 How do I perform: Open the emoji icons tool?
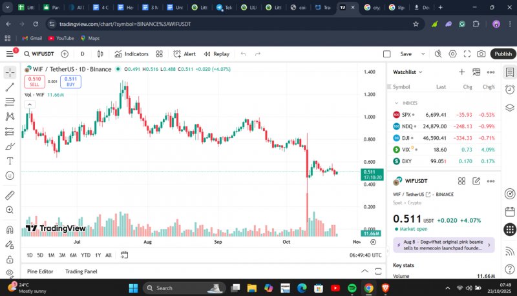10,175
